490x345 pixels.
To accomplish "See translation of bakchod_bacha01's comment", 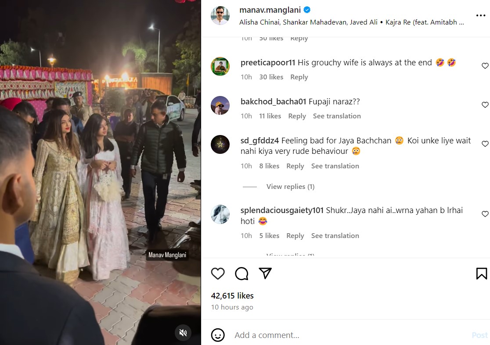I will (337, 116).
